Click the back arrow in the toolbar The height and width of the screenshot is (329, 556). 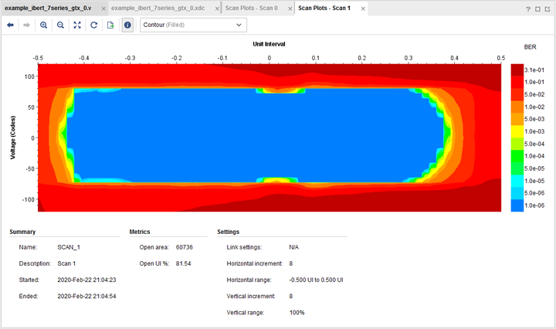(x=10, y=25)
